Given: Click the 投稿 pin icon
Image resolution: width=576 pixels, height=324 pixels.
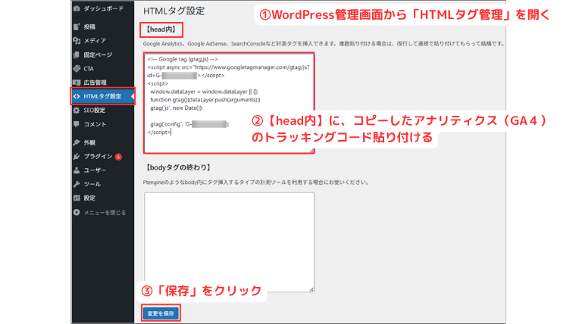Looking at the screenshot, I should click(x=77, y=26).
